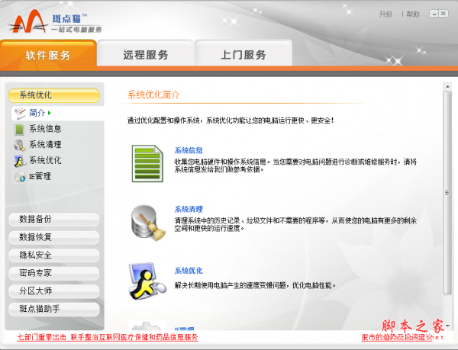Click the scrollbar up arrow
Viewport: 458px width, 350px height.
pyautogui.click(x=447, y=87)
